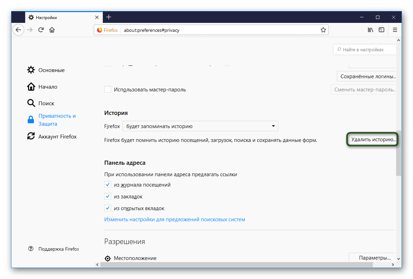
Task: Click the magnifier icon beside Поиск
Action: [x=31, y=103]
